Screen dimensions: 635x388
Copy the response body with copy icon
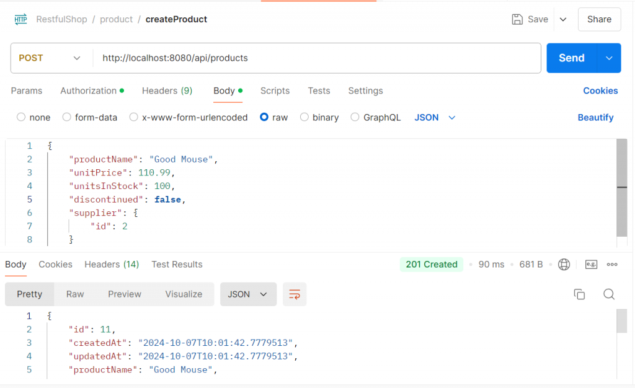(x=579, y=294)
